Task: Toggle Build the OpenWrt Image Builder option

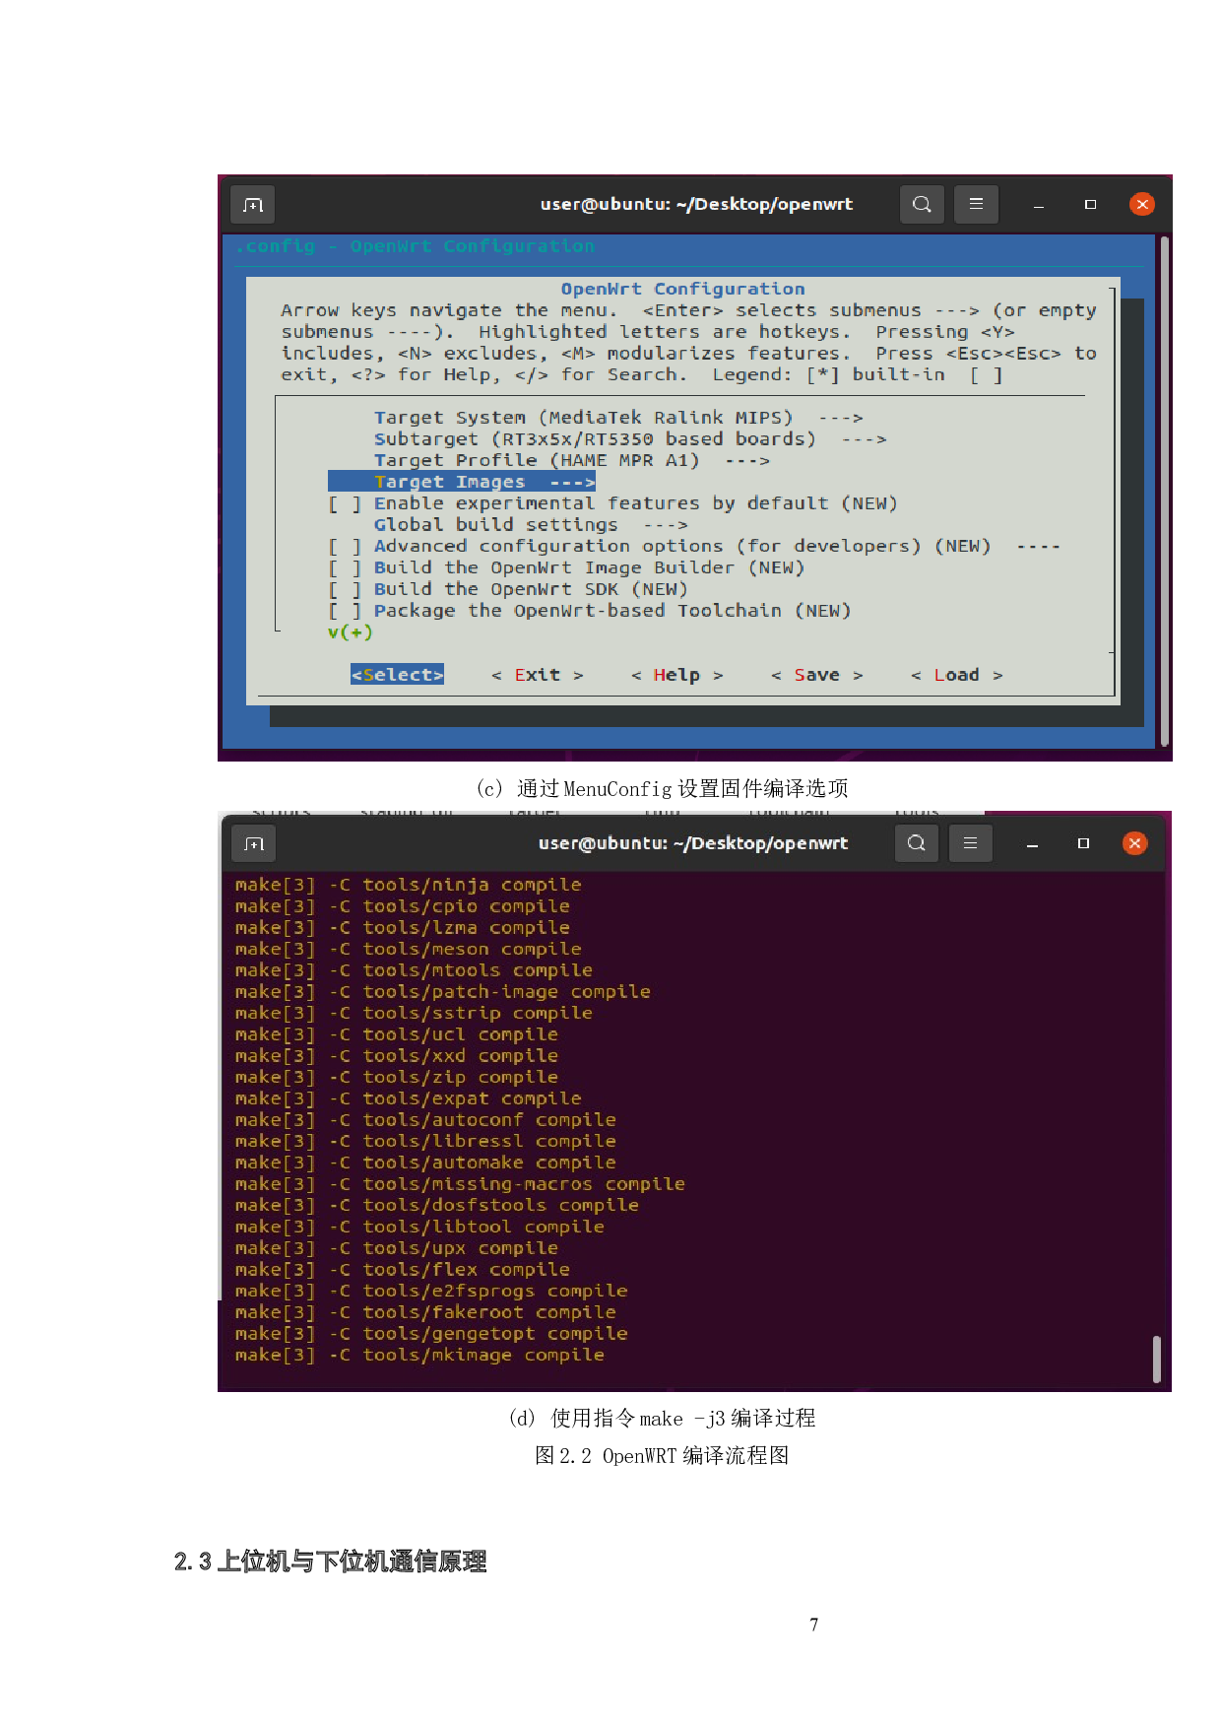Action: click(345, 568)
